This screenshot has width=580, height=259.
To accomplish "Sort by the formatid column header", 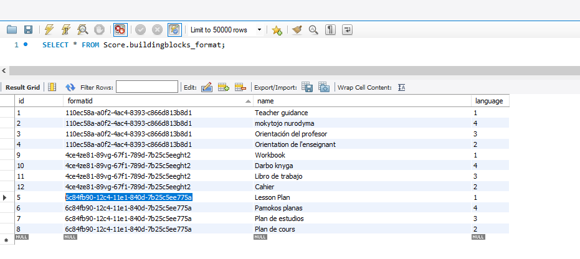I will [x=156, y=100].
